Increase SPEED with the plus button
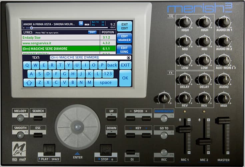 [x=146, y=118]
